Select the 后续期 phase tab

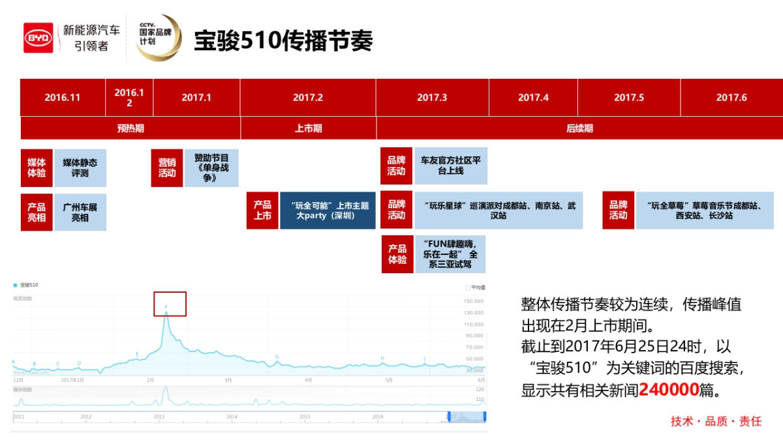pyautogui.click(x=578, y=128)
